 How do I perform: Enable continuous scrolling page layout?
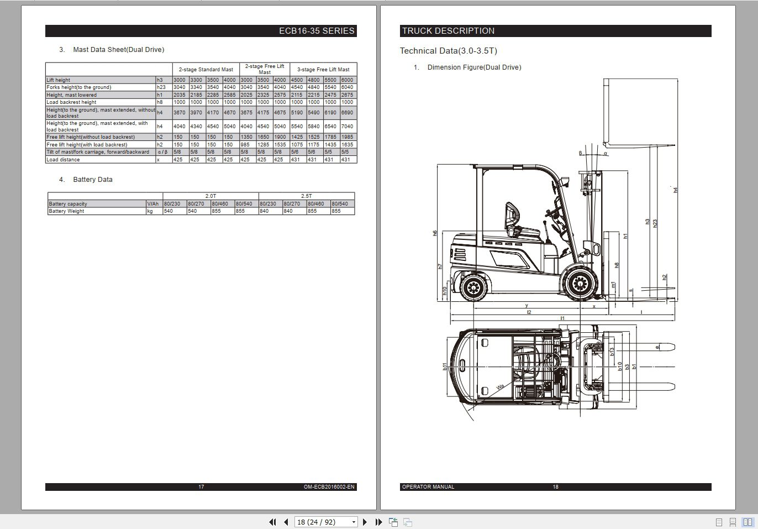[732, 522]
